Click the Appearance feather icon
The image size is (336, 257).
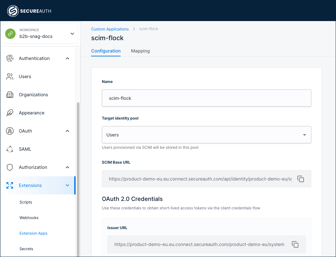click(x=10, y=113)
